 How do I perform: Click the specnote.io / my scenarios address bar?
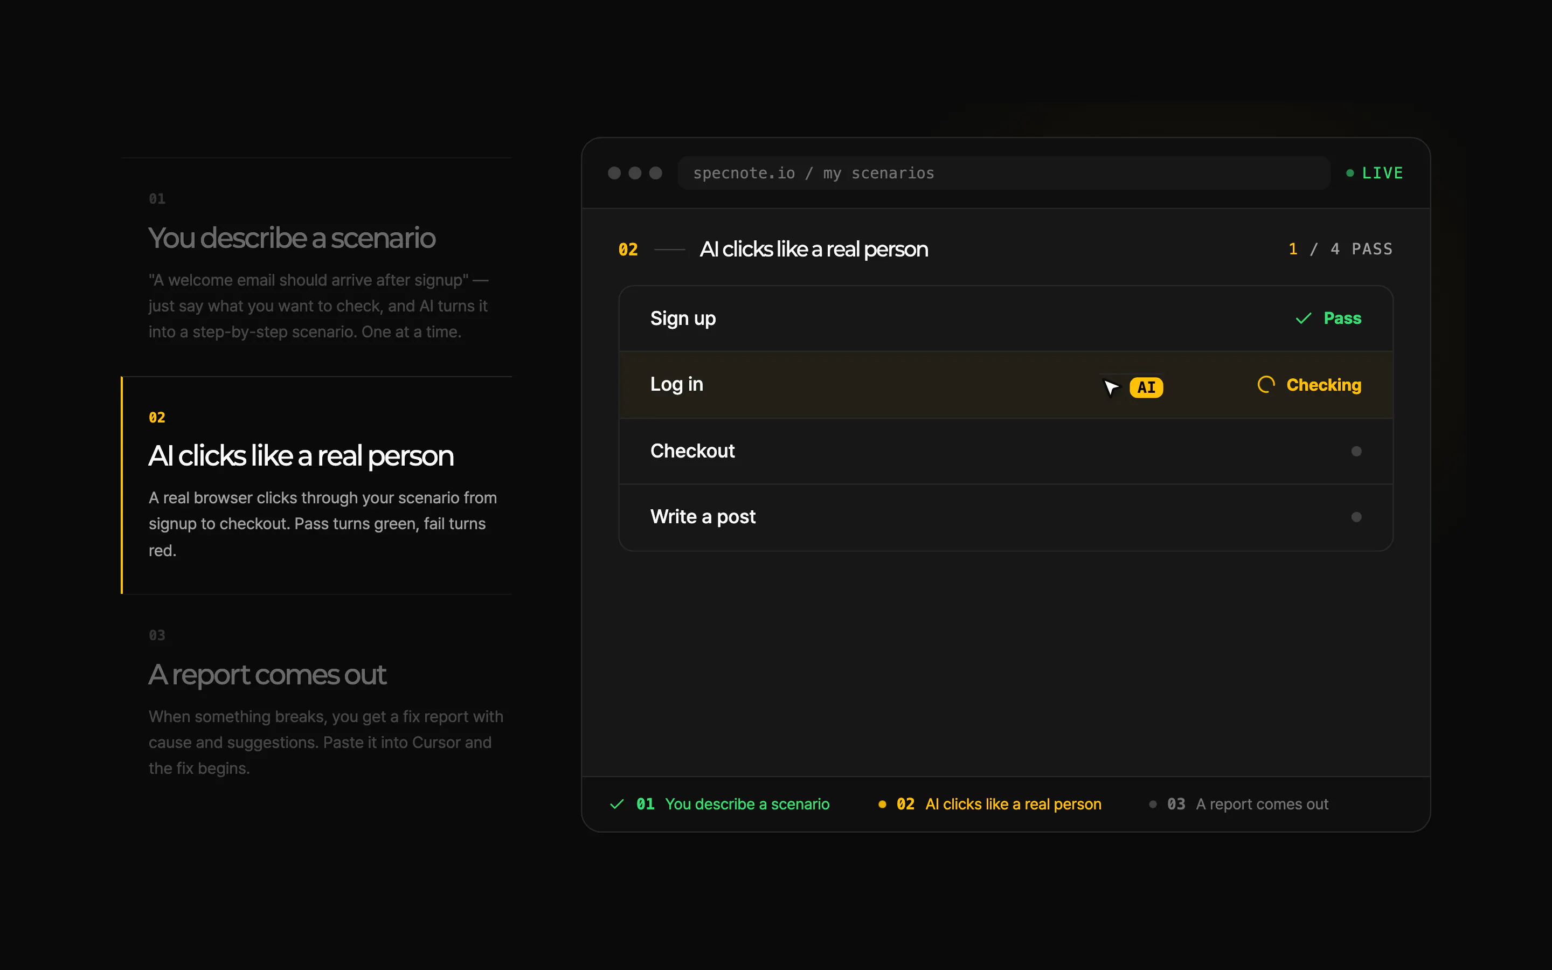(1003, 173)
